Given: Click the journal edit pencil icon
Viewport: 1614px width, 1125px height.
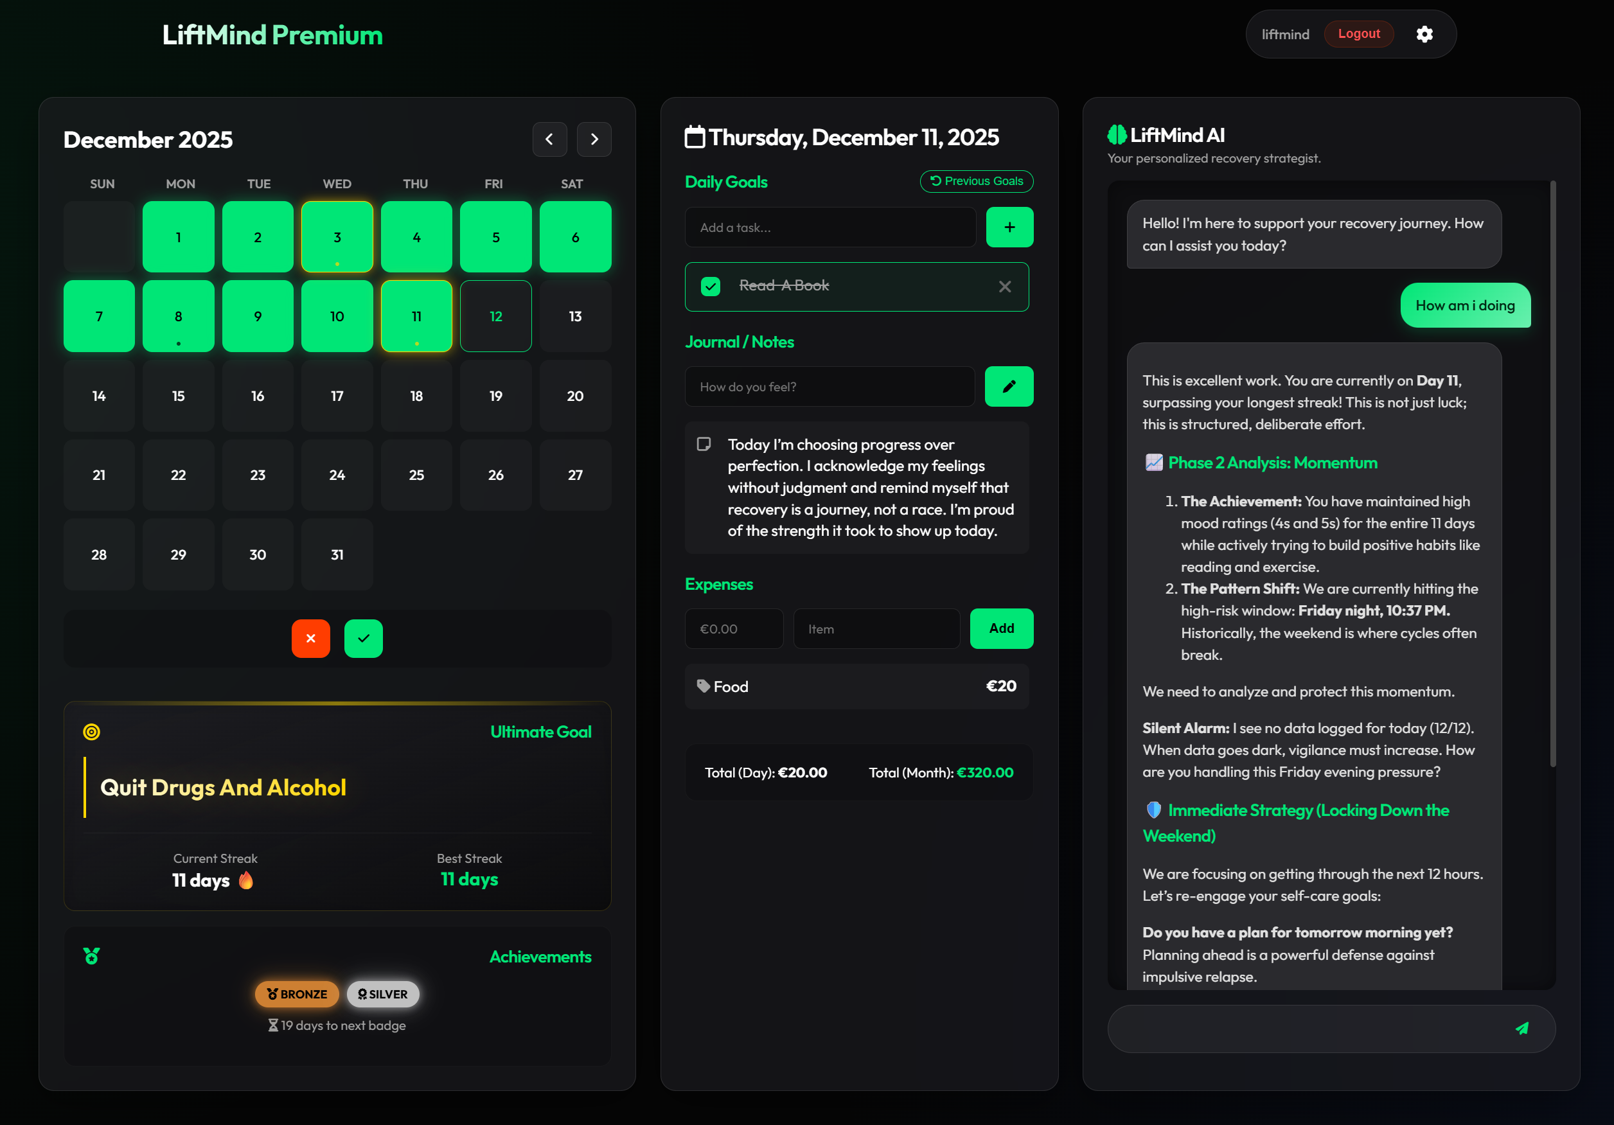Looking at the screenshot, I should (1009, 386).
